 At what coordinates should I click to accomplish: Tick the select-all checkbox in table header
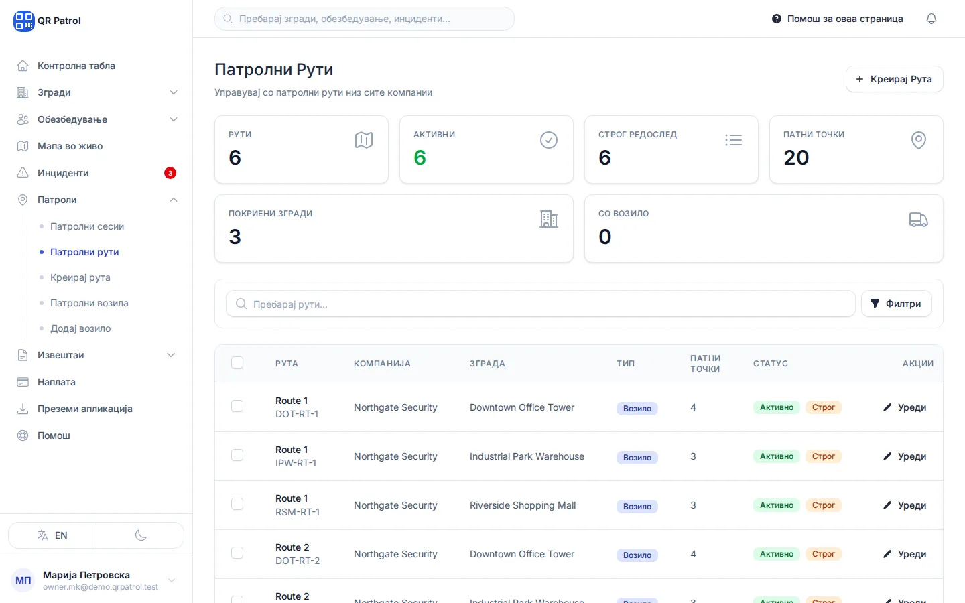pyautogui.click(x=237, y=362)
